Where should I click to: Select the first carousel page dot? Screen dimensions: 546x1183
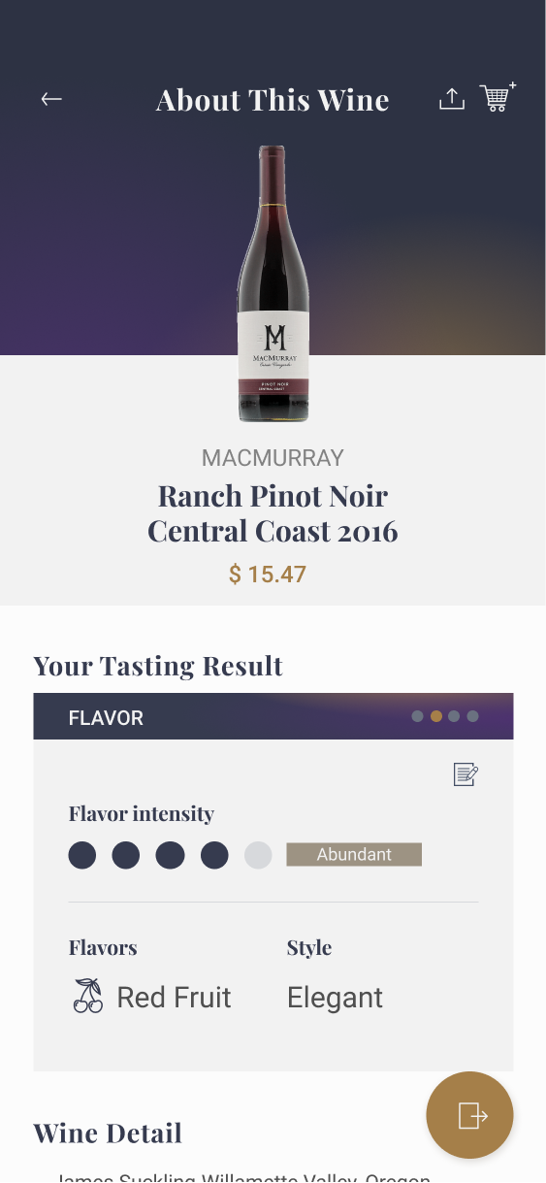click(x=417, y=716)
